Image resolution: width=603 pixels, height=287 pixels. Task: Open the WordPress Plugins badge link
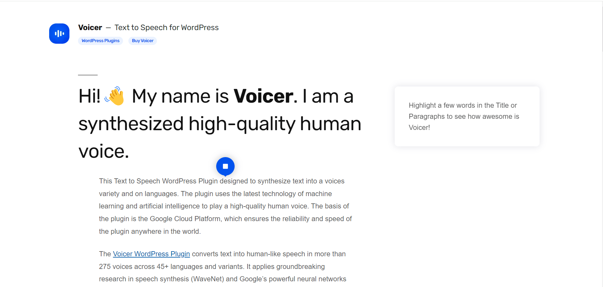click(x=101, y=41)
